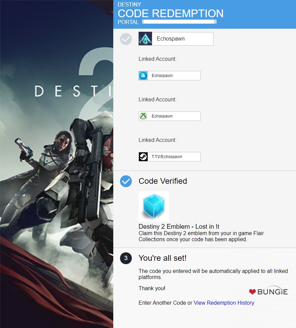The height and width of the screenshot is (328, 296).
Task: Select the main Echospawn profile field
Action: coord(176,39)
